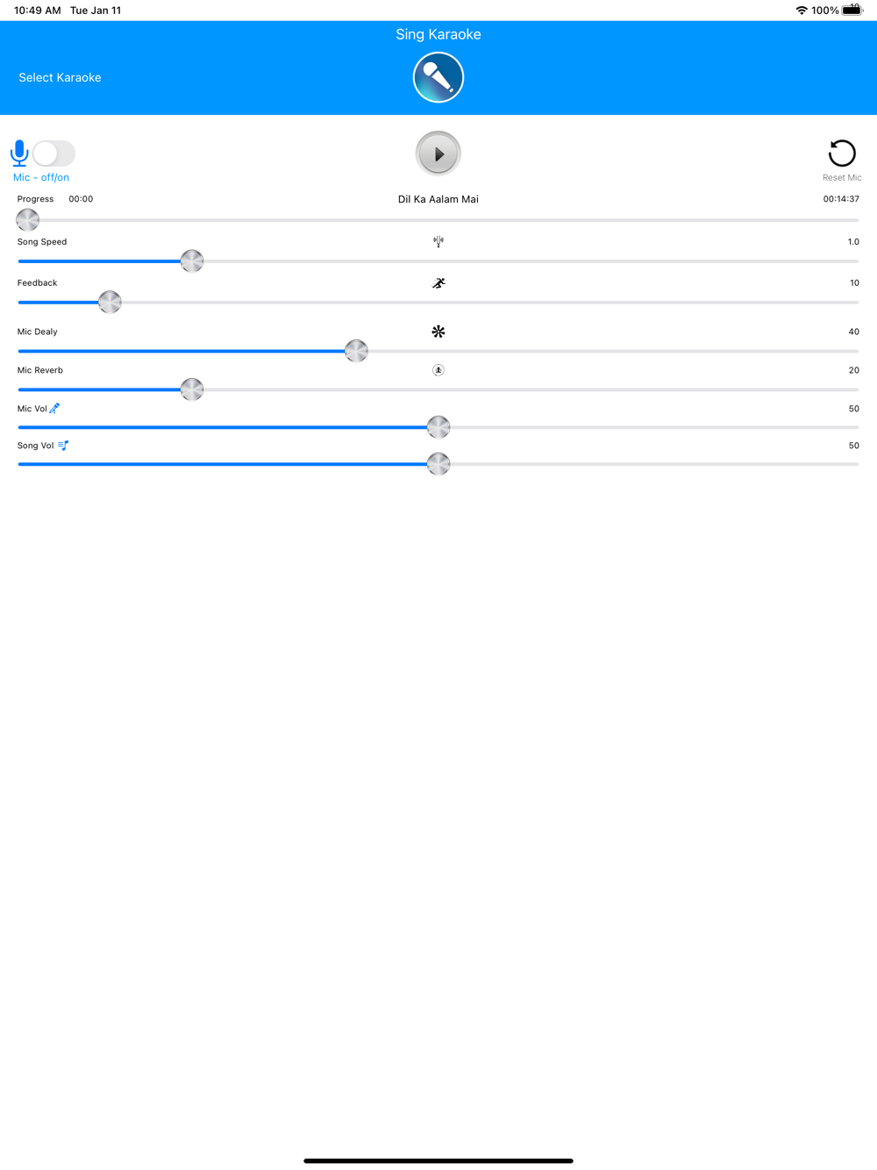Tap the Mic Delay asterisk icon

[x=438, y=332]
